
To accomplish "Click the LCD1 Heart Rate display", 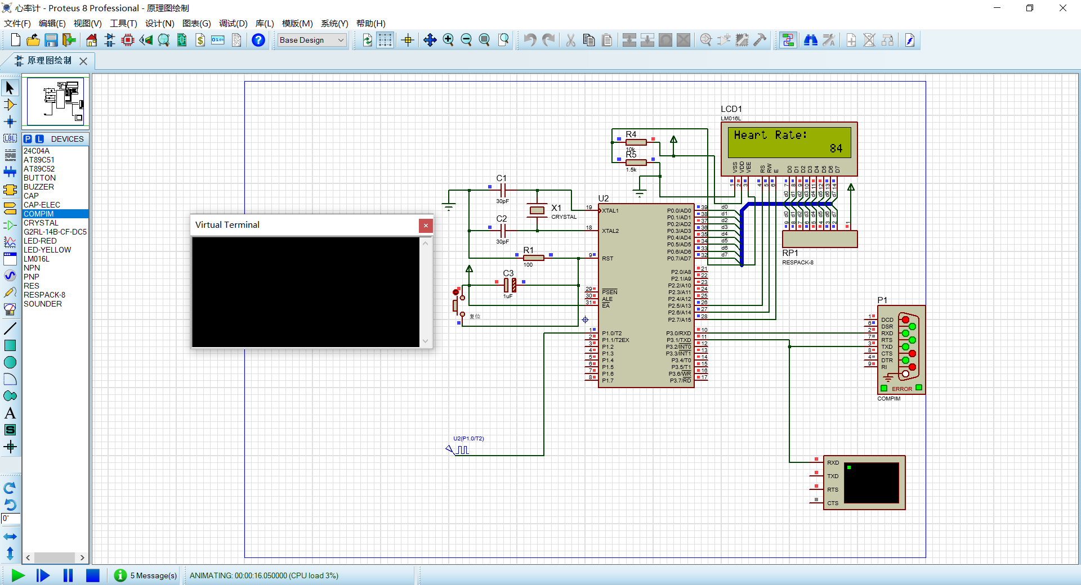I will tap(789, 149).
